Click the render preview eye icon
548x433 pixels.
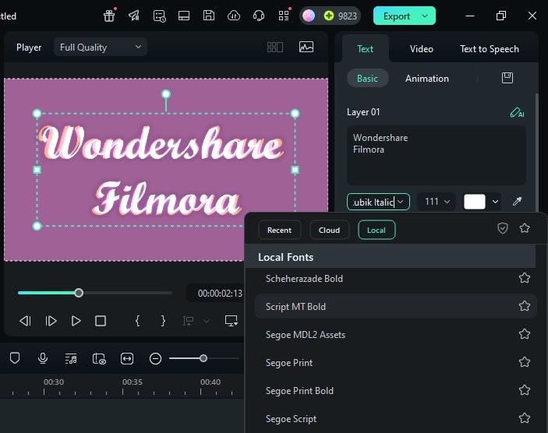(99, 358)
